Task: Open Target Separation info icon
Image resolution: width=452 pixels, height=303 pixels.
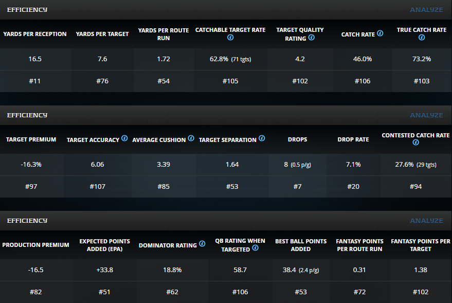Action: (x=262, y=138)
